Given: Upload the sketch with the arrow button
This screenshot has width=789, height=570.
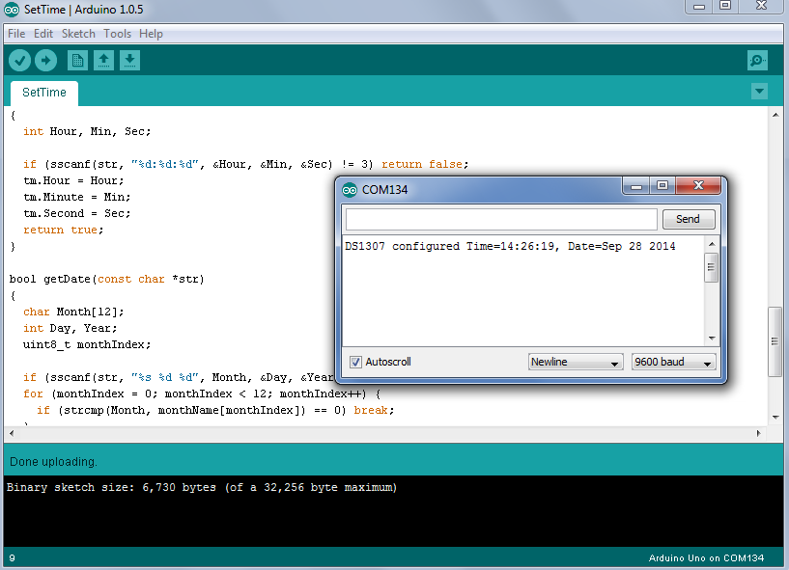Looking at the screenshot, I should [45, 61].
